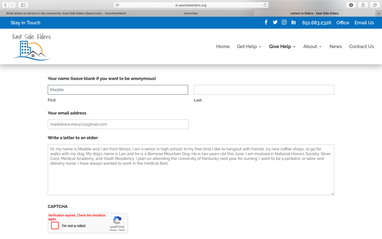This screenshot has height=239, width=382.
Task: Show the Safari sidebar
Action: tap(23, 5)
